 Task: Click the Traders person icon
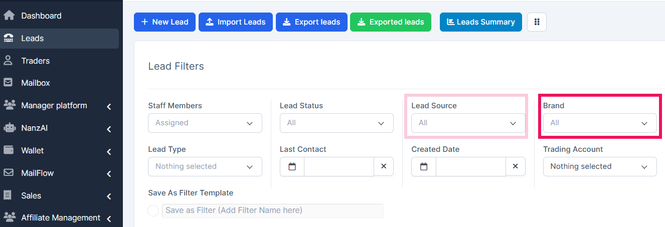pos(9,61)
